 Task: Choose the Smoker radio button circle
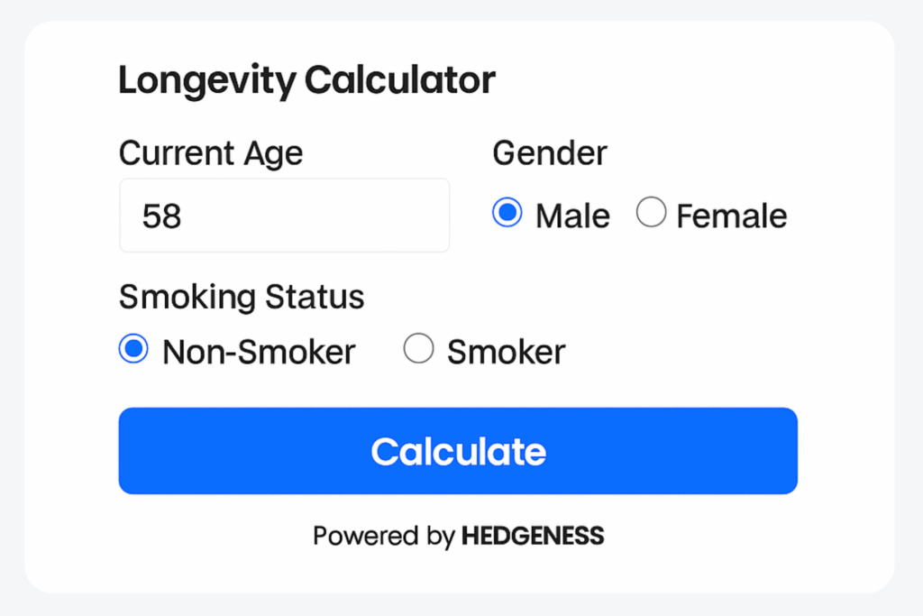pyautogui.click(x=418, y=349)
